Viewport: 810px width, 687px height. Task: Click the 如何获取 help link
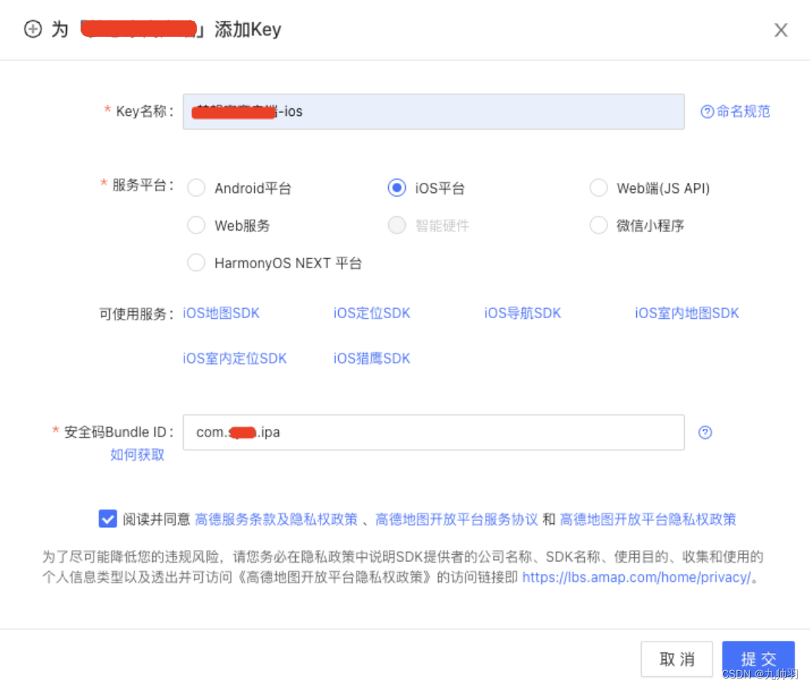click(x=137, y=455)
